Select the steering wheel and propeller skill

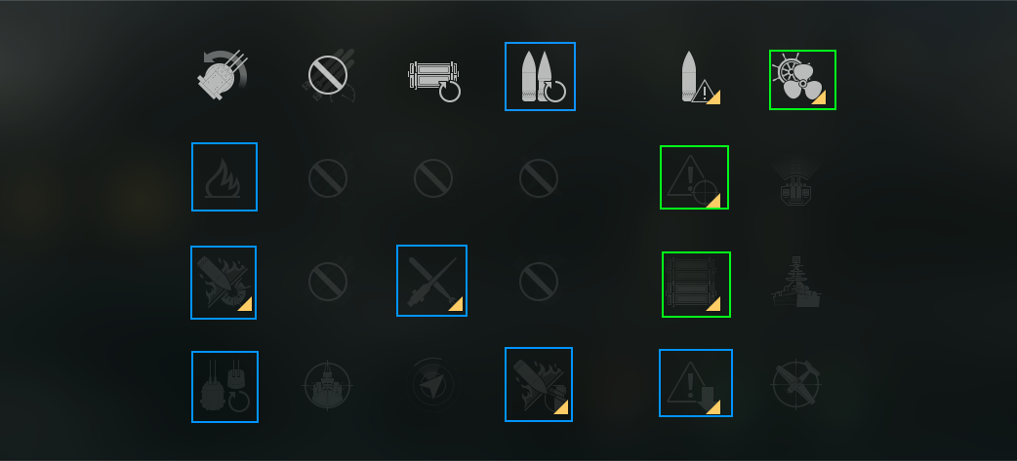click(802, 80)
